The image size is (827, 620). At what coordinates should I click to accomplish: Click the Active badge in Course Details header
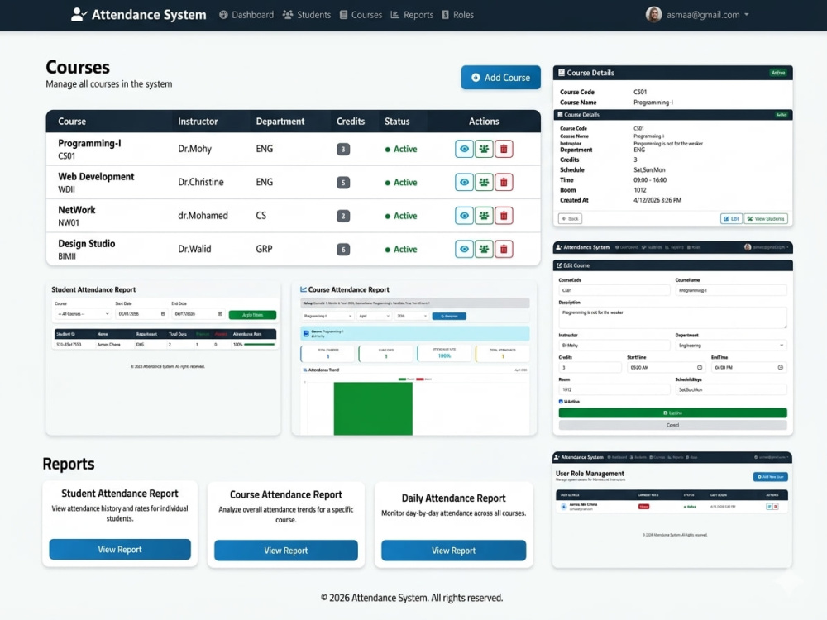coord(778,73)
